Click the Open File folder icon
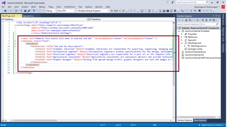Viewport: 227px width, 127px height. 22,11
